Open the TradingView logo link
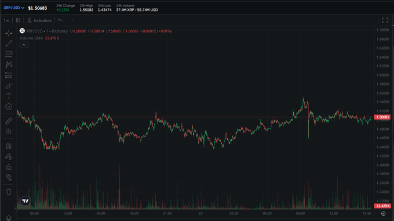 (25, 201)
